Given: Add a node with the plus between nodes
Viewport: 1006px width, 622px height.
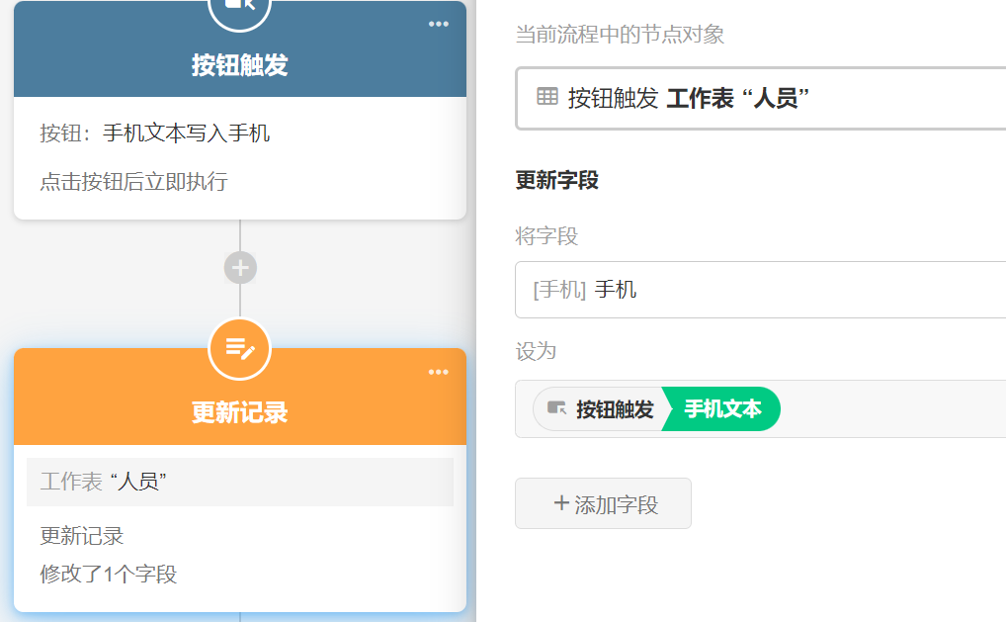Looking at the screenshot, I should pos(240,268).
